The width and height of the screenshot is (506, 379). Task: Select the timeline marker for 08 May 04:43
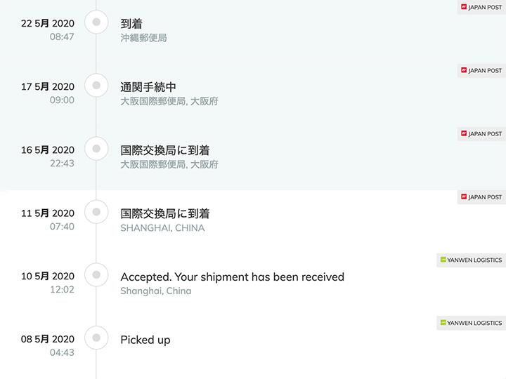tap(96, 338)
